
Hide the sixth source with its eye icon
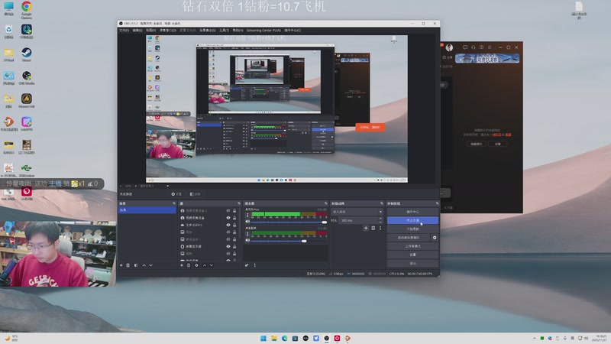click(x=228, y=246)
